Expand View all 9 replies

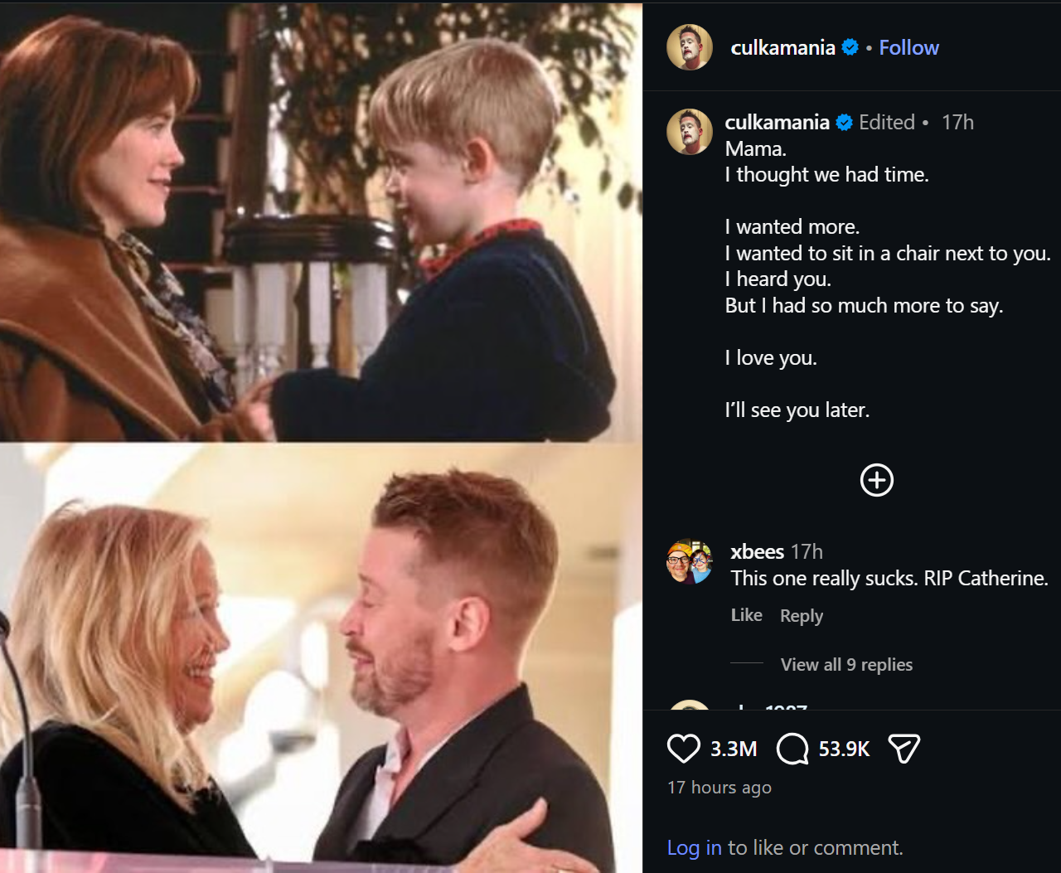click(x=845, y=665)
